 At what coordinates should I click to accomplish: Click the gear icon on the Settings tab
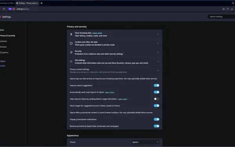tap(17, 3)
